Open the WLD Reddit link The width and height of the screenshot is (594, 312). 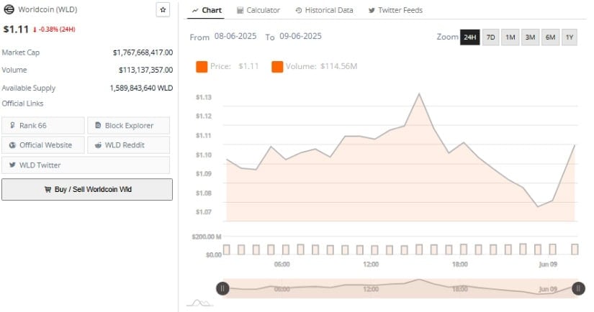128,145
